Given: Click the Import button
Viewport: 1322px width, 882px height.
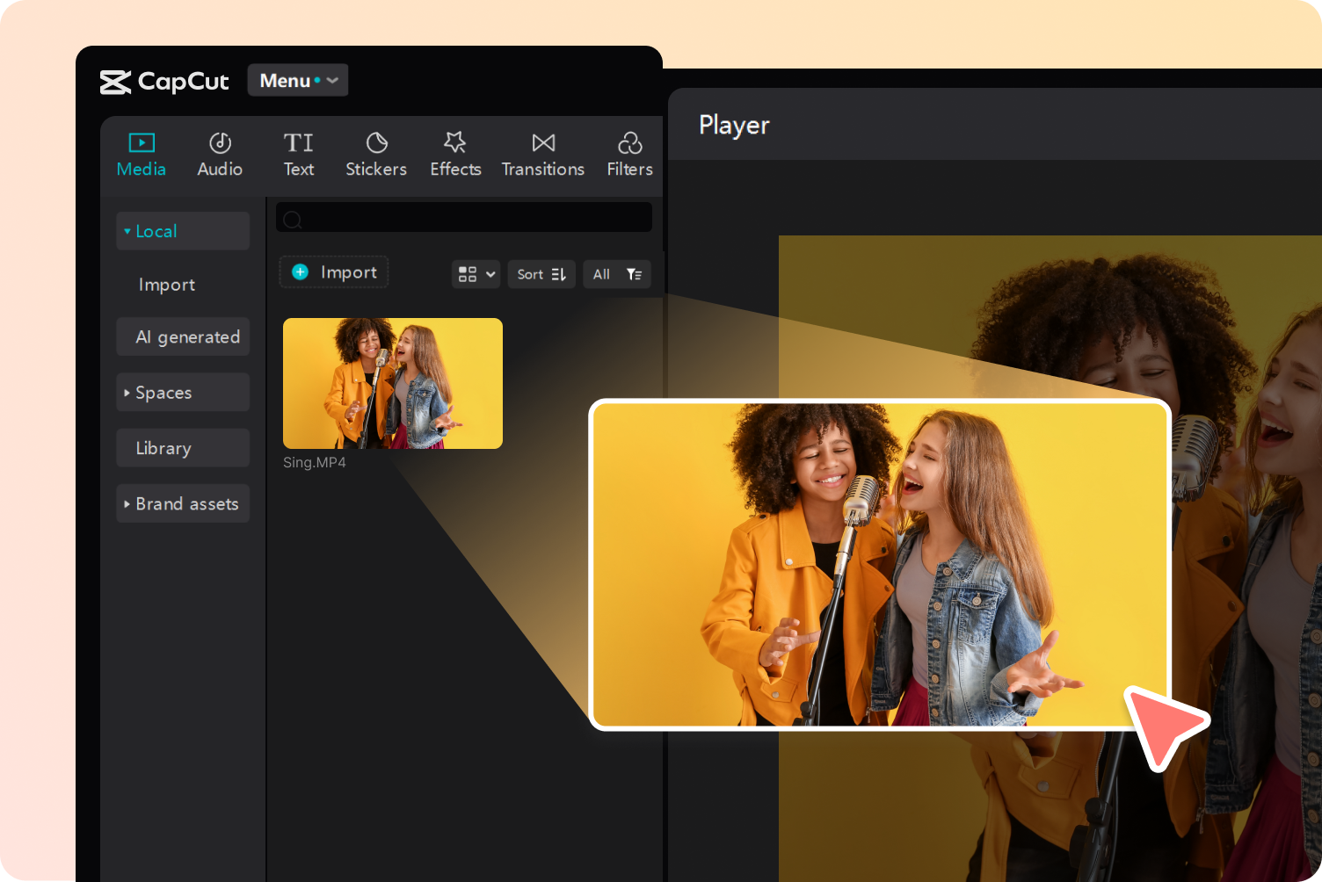Looking at the screenshot, I should [333, 271].
